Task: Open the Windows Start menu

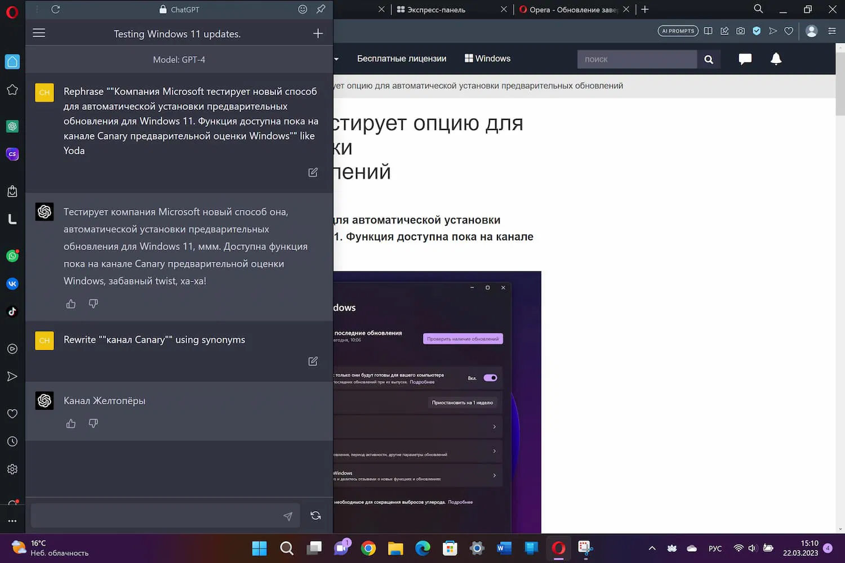Action: point(259,548)
